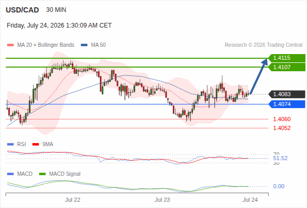The height and width of the screenshot is (208, 307).
Task: Click the Research © 2026 Trading Central credit
Action: [x=263, y=45]
